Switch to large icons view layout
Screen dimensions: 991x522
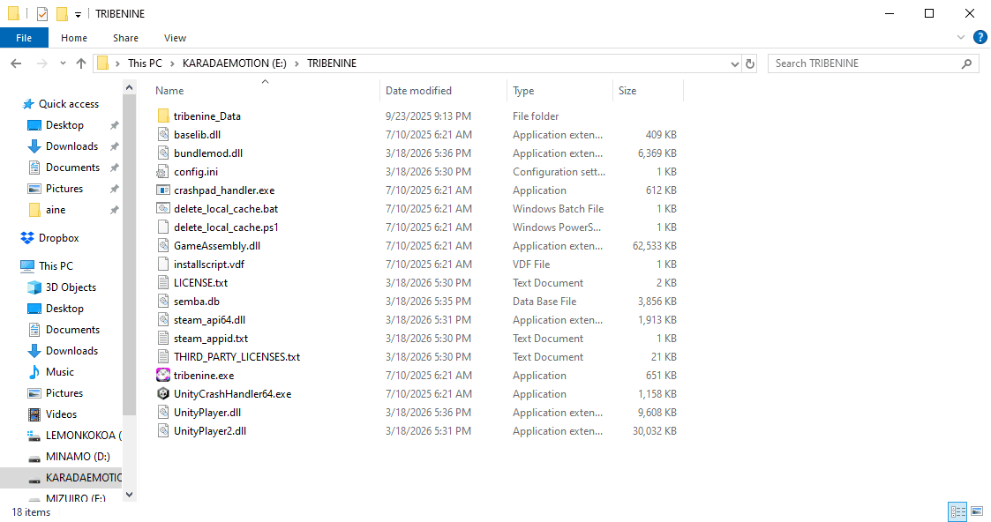coord(977,511)
